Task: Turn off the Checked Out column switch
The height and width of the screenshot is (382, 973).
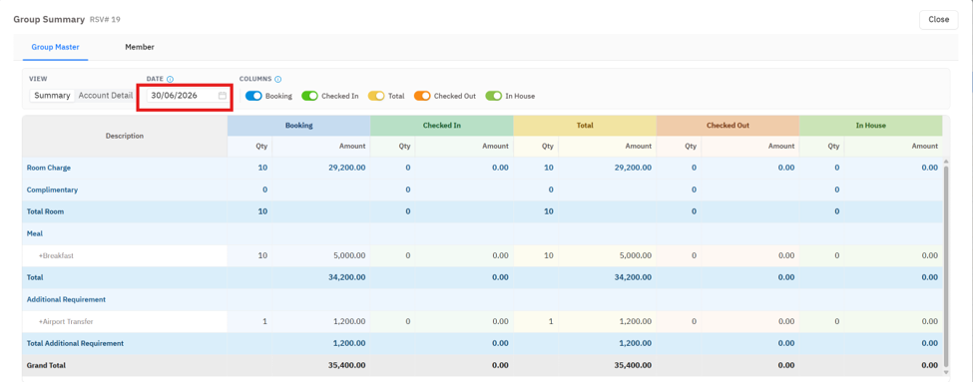Action: pos(422,96)
